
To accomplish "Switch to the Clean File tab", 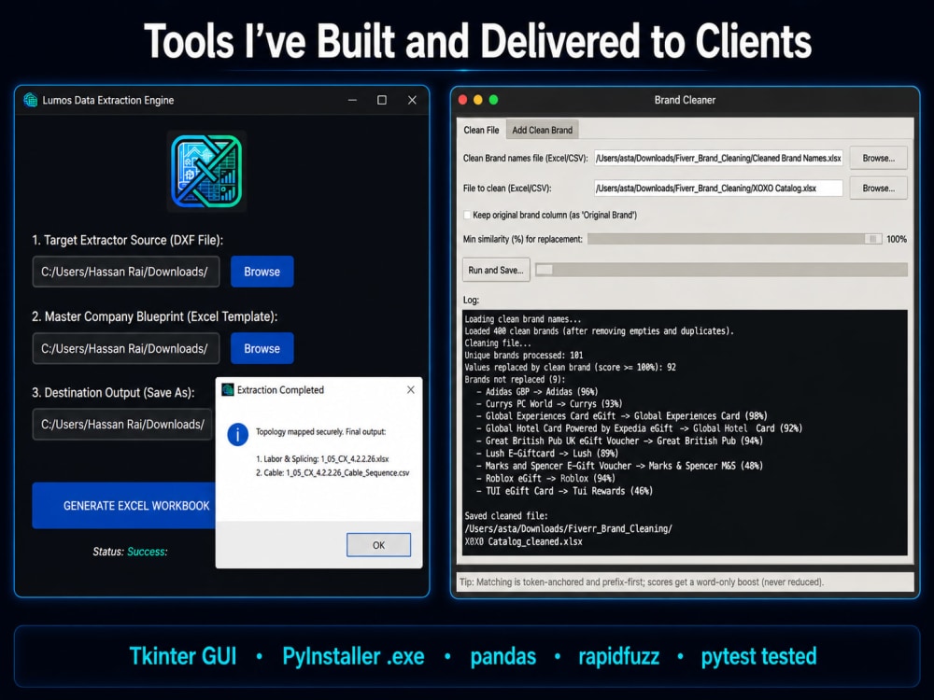I will pyautogui.click(x=481, y=130).
